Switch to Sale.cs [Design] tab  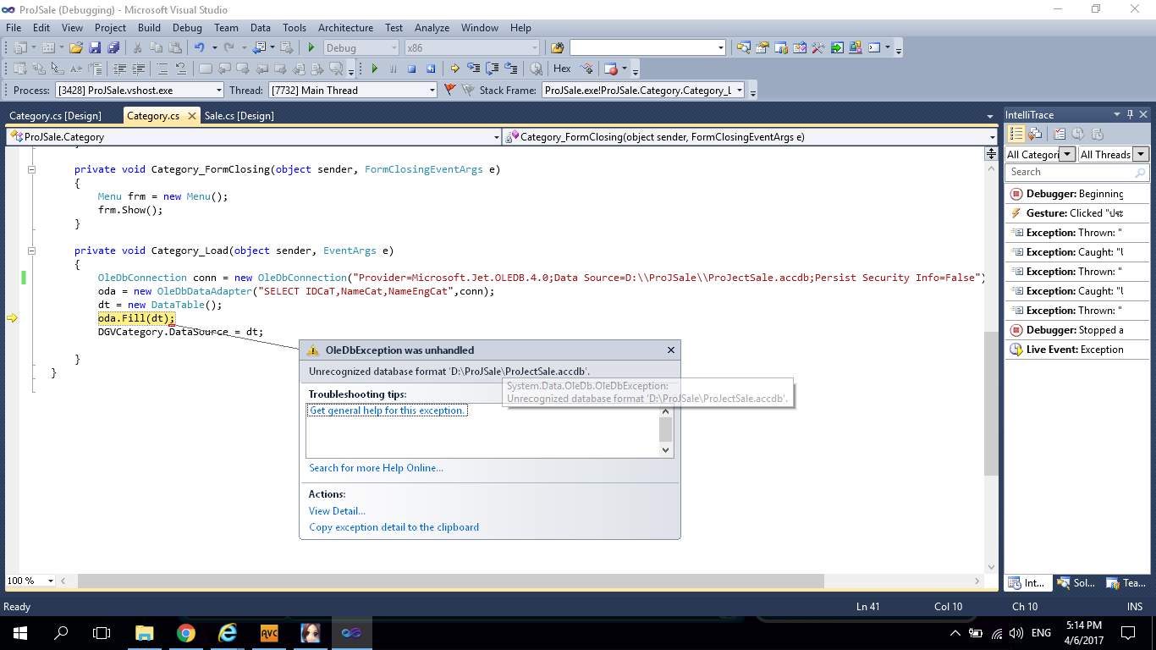click(x=239, y=115)
